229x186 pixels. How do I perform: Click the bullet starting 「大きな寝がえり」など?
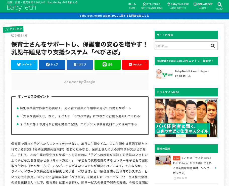80,116
